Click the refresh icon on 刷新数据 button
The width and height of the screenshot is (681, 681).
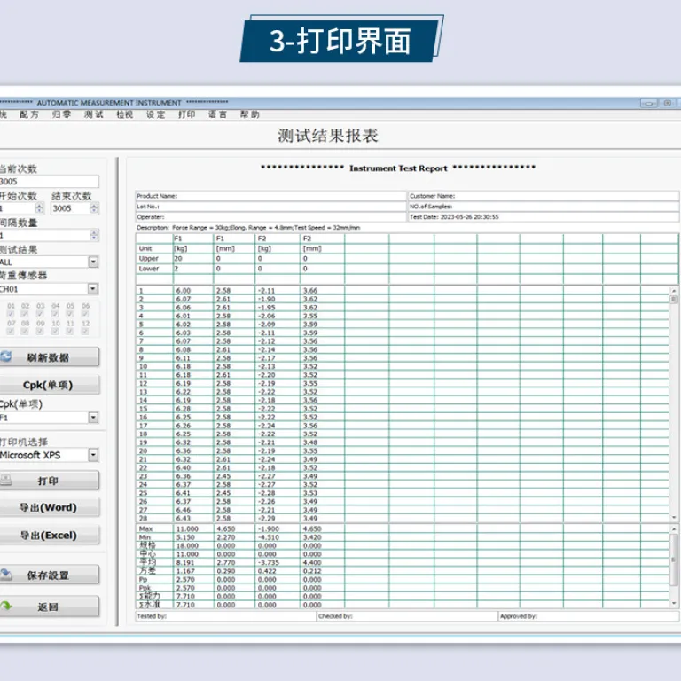coord(5,356)
